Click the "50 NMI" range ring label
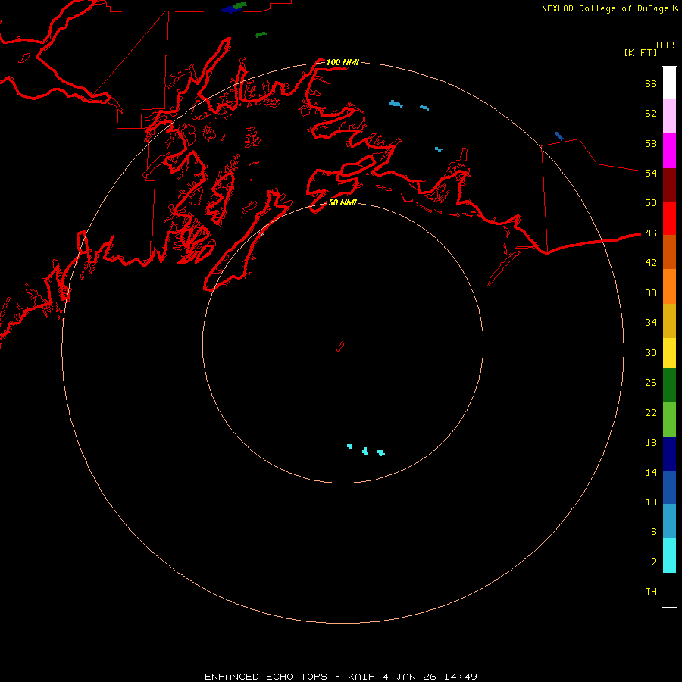 (x=343, y=202)
